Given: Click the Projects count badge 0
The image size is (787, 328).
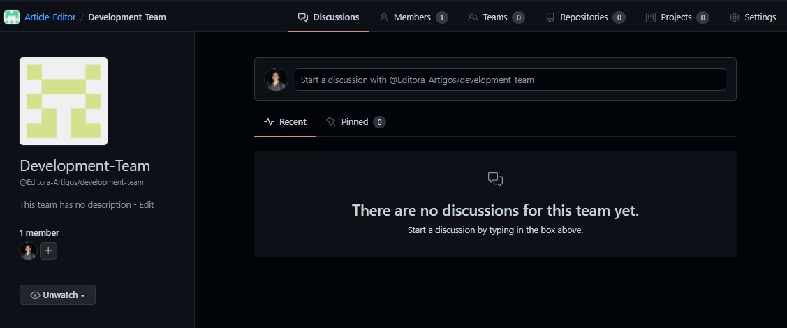Looking at the screenshot, I should pos(703,17).
